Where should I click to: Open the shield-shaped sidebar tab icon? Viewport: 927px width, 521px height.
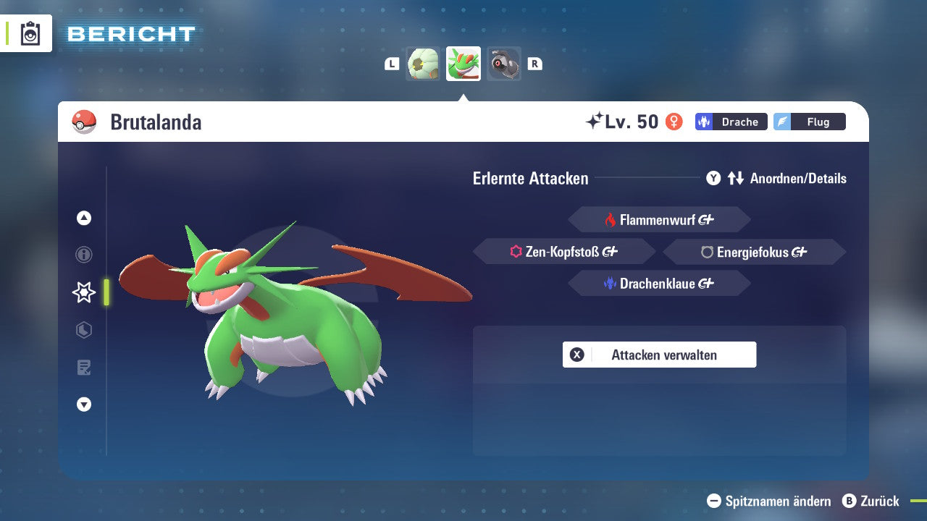point(84,330)
